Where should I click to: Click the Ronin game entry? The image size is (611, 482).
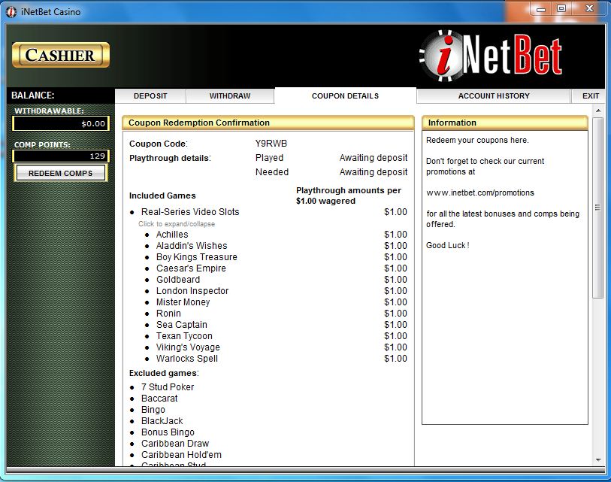tap(168, 314)
